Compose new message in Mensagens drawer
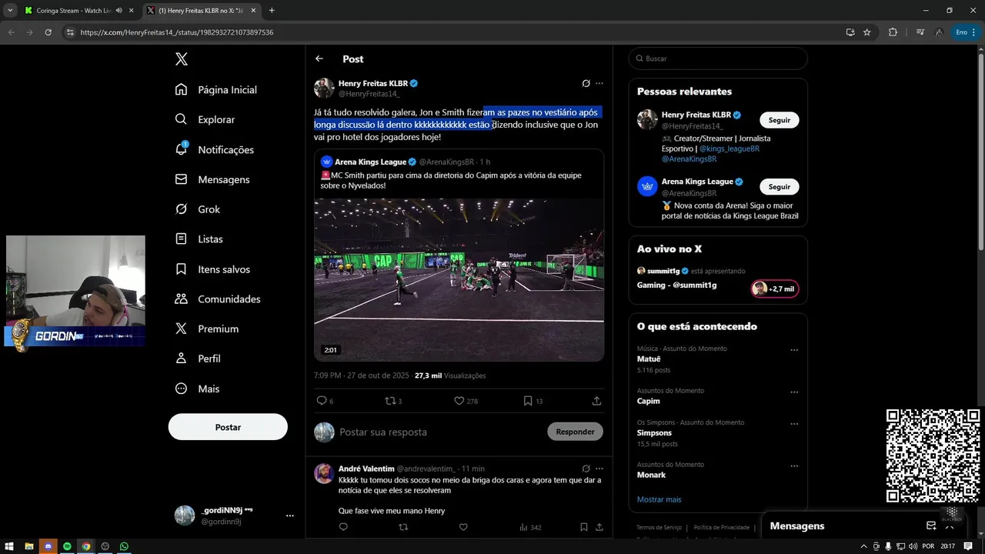 [x=931, y=526]
